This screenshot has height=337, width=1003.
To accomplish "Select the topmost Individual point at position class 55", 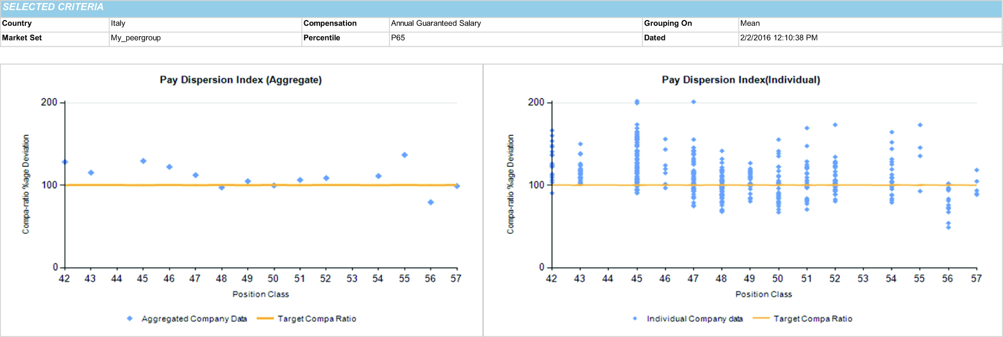I will click(x=920, y=125).
